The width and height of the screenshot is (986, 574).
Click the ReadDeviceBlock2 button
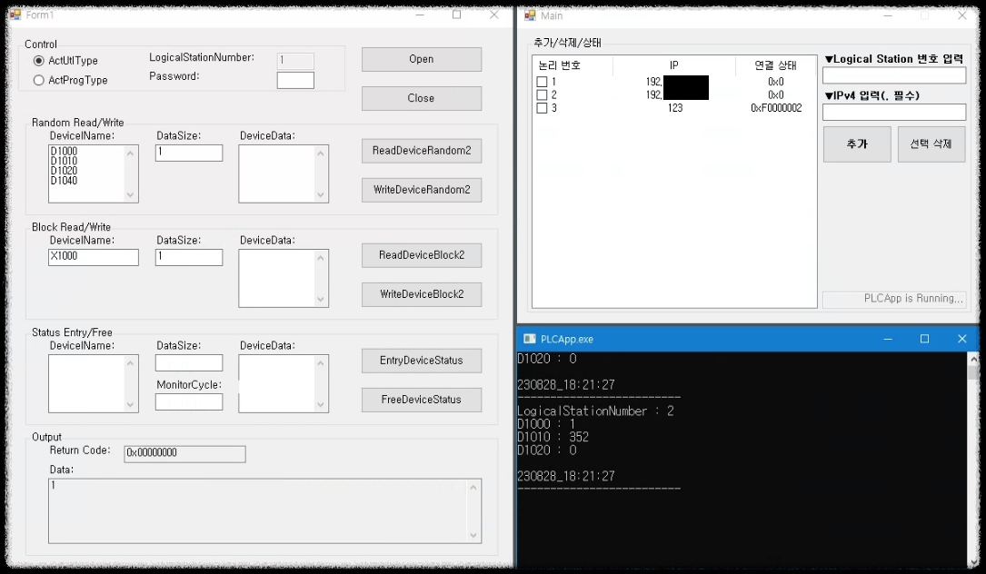[422, 255]
